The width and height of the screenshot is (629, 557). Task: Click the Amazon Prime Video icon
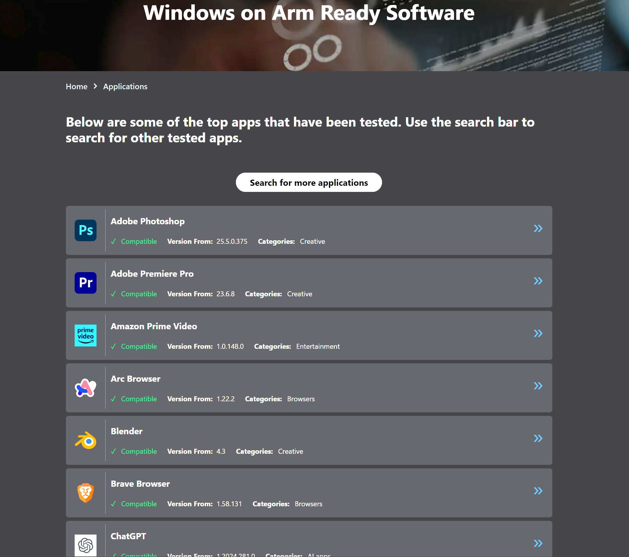pos(85,335)
